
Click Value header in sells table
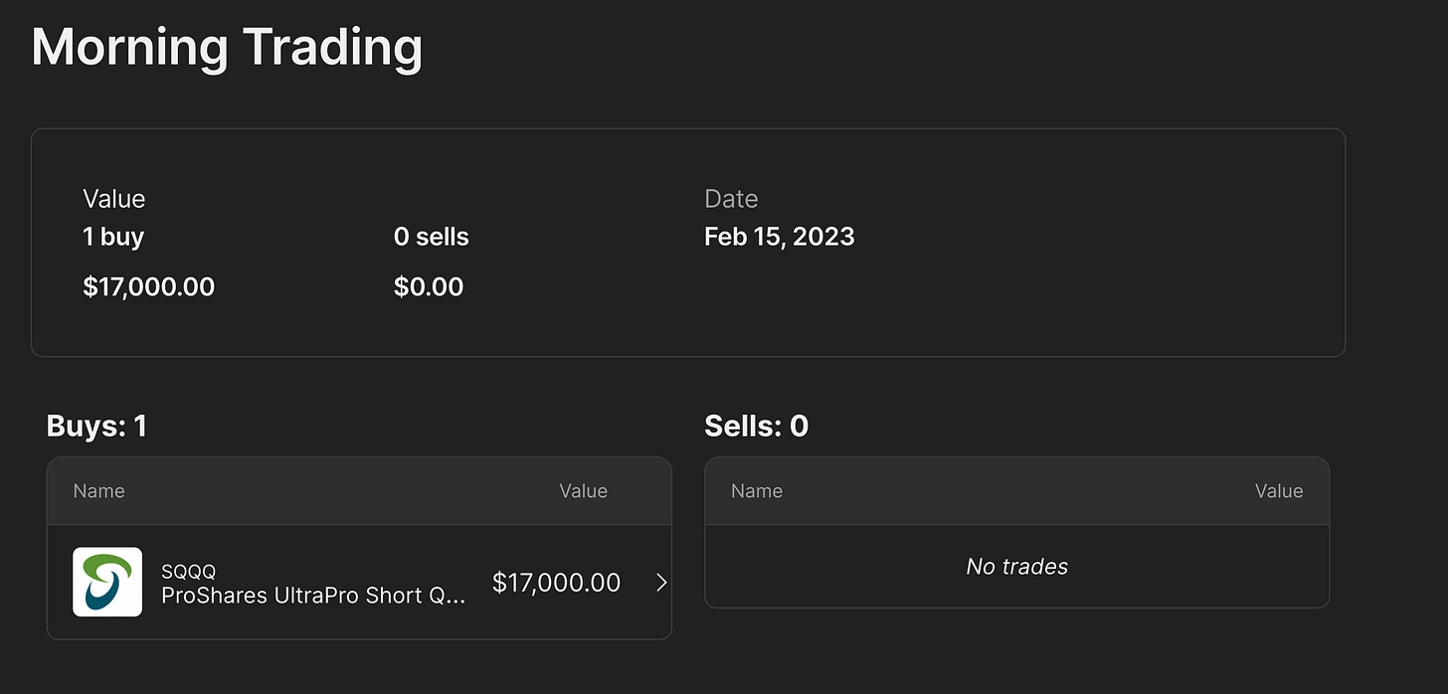click(x=1278, y=491)
